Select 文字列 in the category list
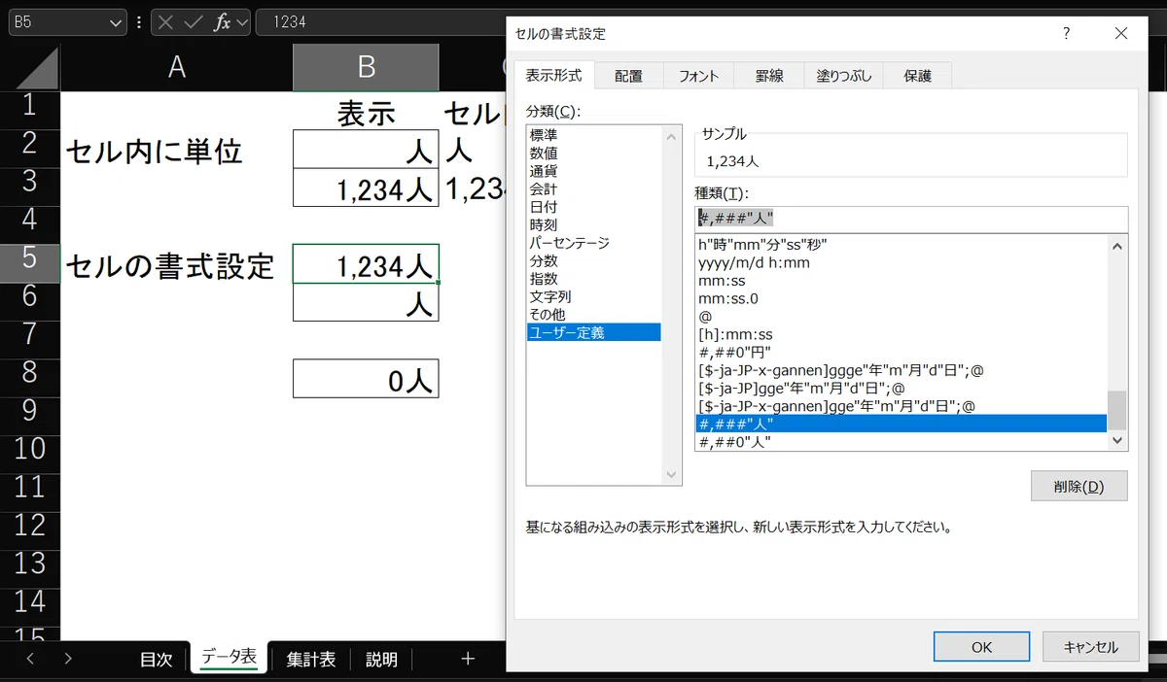This screenshot has height=682, width=1167. point(593,296)
